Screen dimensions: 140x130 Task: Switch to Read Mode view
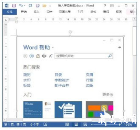click(67, 125)
